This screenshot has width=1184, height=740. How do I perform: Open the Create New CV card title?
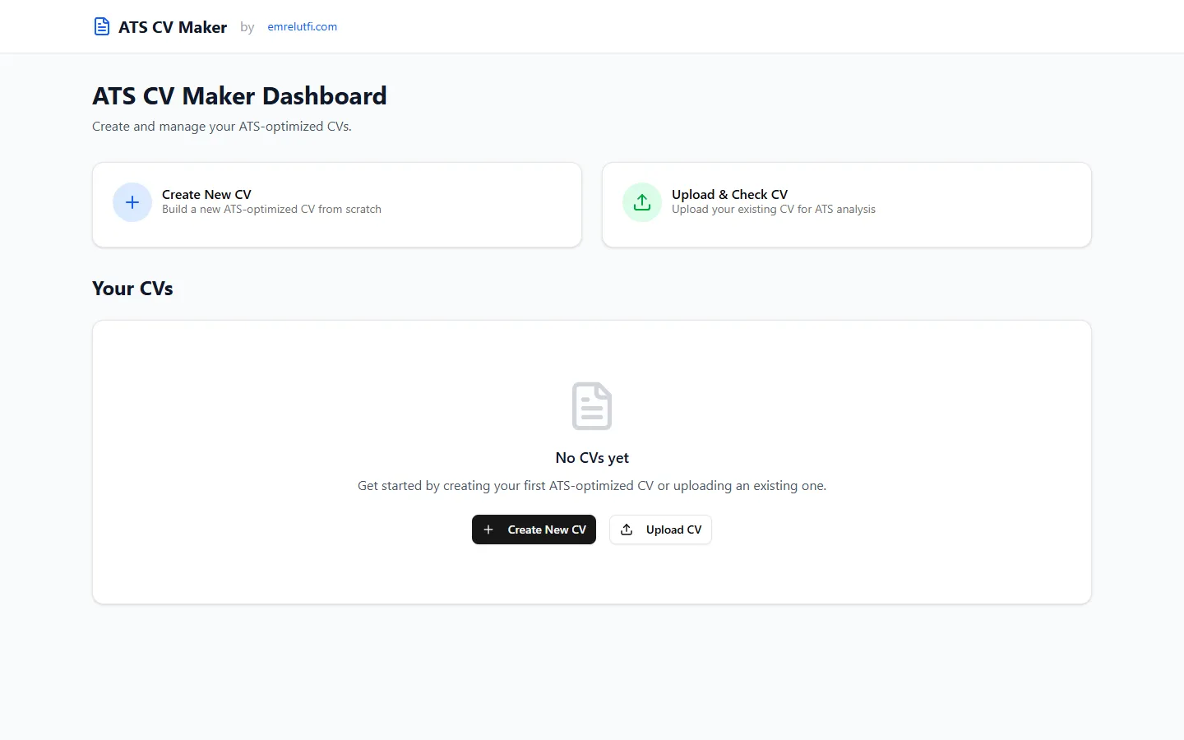pyautogui.click(x=206, y=194)
